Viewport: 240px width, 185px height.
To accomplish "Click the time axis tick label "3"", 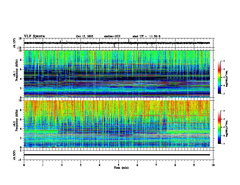I will click(x=81, y=165).
